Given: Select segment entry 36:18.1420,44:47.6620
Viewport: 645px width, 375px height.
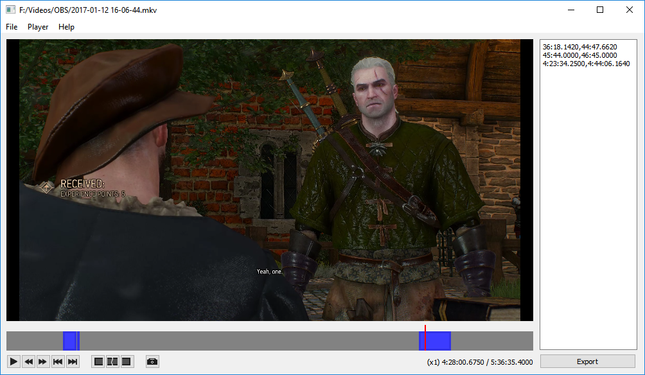Looking at the screenshot, I should pyautogui.click(x=579, y=47).
